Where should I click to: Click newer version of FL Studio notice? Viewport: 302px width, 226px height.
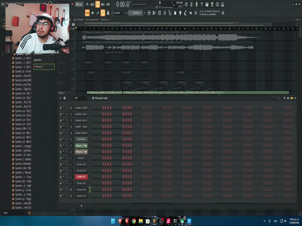point(210,13)
